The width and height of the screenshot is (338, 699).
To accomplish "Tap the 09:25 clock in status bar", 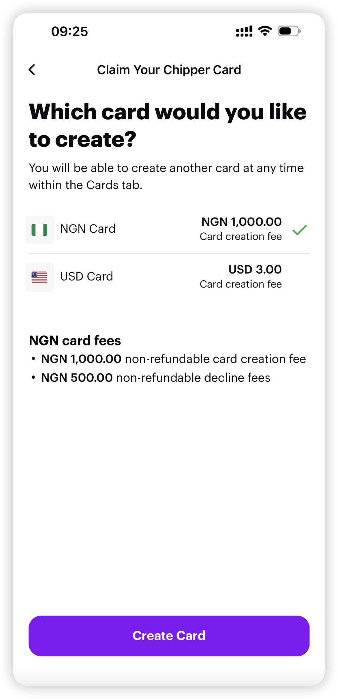I will click(x=70, y=32).
